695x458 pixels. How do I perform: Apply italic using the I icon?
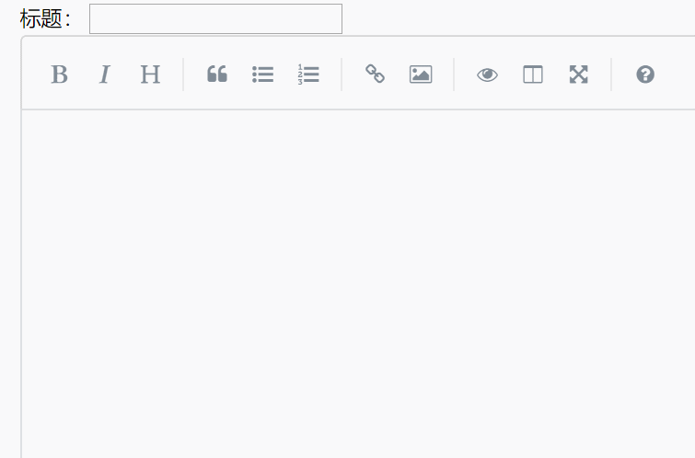pyautogui.click(x=105, y=74)
